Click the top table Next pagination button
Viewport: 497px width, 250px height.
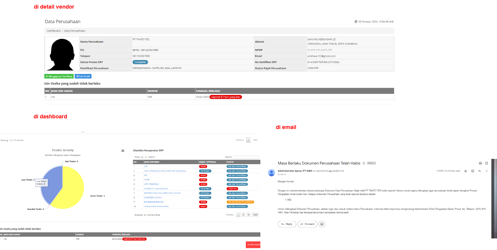[x=255, y=140]
